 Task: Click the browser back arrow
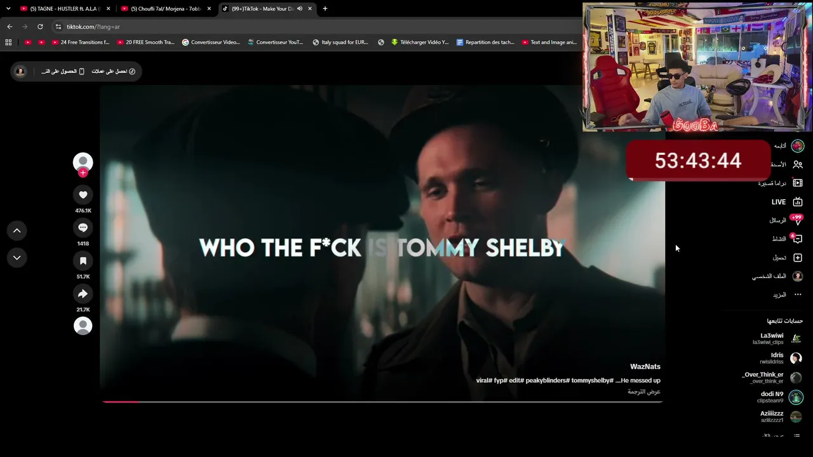pos(10,27)
